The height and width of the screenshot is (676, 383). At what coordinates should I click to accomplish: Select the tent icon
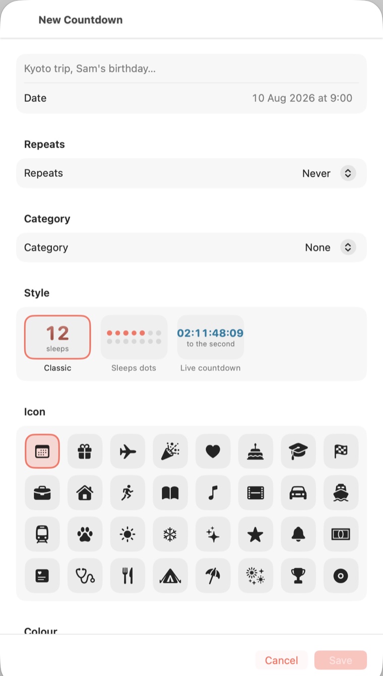point(170,575)
